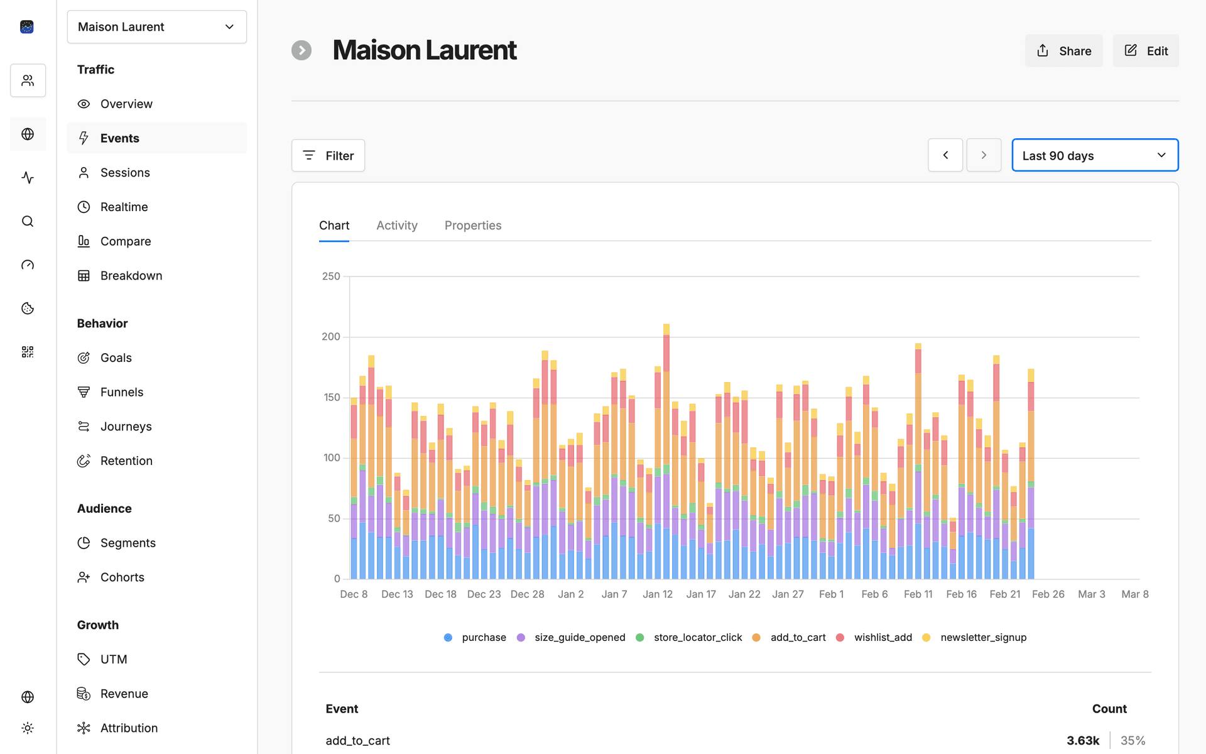1206x754 pixels.
Task: Click the search magnifier icon in rail
Action: [x=28, y=221]
